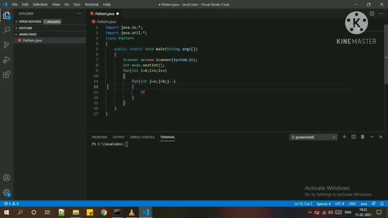The image size is (388, 218).
Task: Click the feedback icon in status bar
Action: [373, 203]
